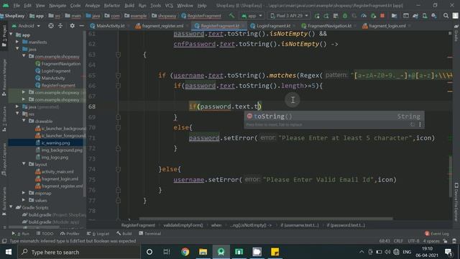460x259 pixels.
Task: Expand the values folder
Action: click(x=24, y=200)
